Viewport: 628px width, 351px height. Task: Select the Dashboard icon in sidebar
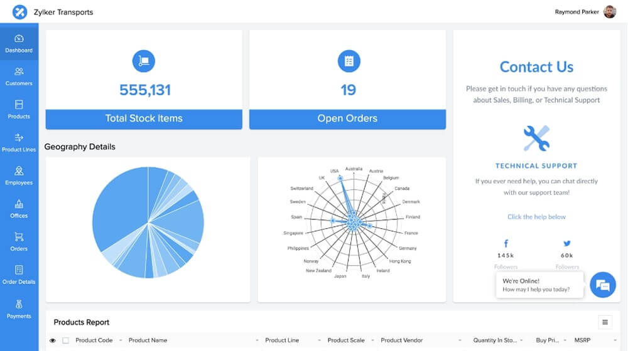tap(19, 39)
